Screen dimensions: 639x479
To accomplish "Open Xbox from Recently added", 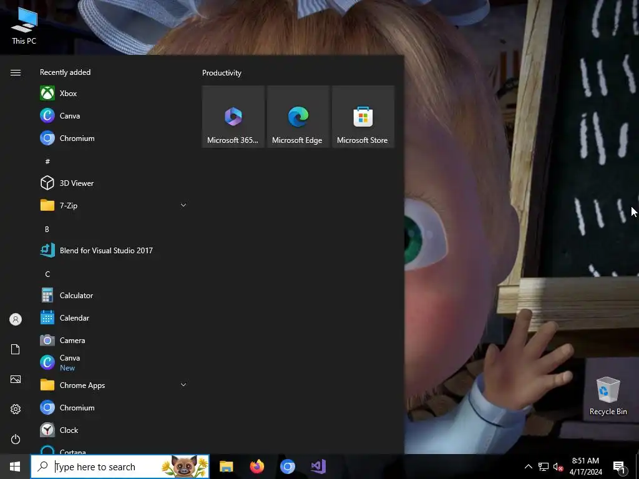I will pos(114,94).
